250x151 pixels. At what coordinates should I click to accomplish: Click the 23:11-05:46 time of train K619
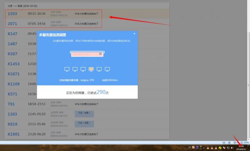pyautogui.click(x=36, y=124)
